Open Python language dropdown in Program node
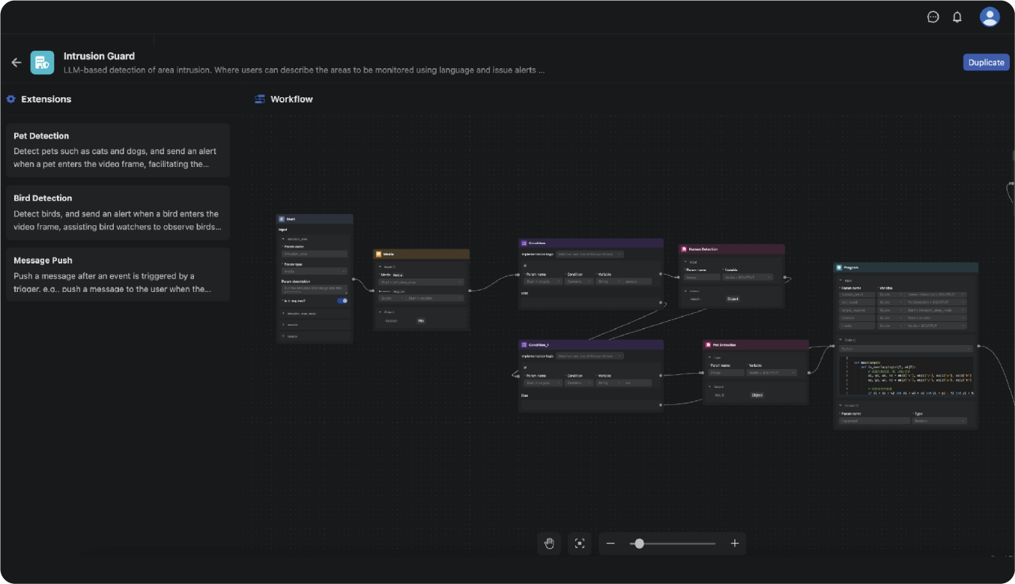The width and height of the screenshot is (1015, 584). tap(906, 349)
